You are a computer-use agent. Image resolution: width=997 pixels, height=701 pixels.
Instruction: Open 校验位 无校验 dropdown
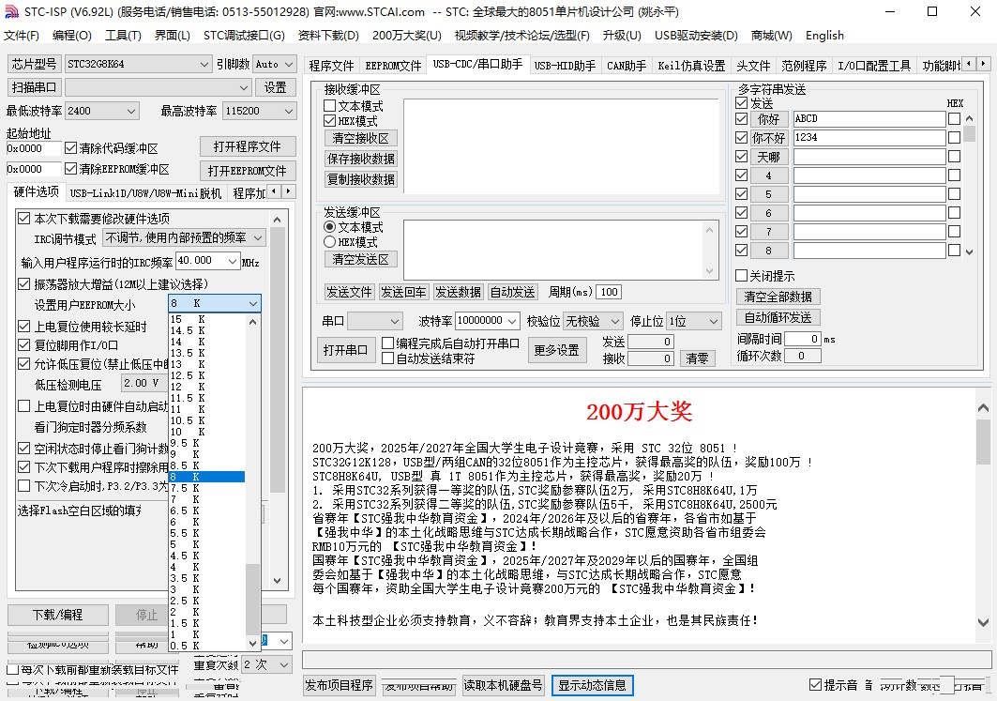pyautogui.click(x=594, y=321)
